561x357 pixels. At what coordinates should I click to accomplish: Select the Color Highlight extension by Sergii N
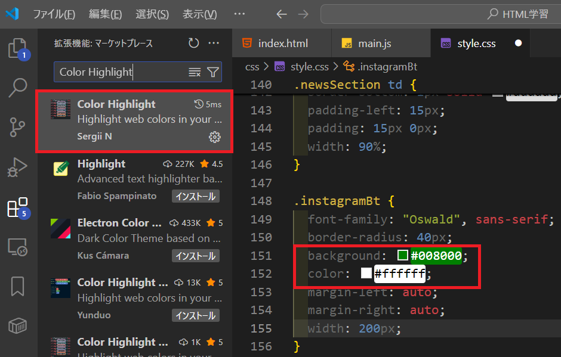[x=135, y=121]
